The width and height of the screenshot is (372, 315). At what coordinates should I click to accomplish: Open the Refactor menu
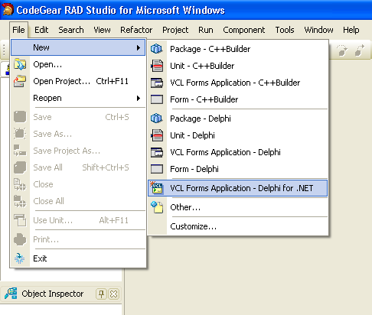click(136, 30)
